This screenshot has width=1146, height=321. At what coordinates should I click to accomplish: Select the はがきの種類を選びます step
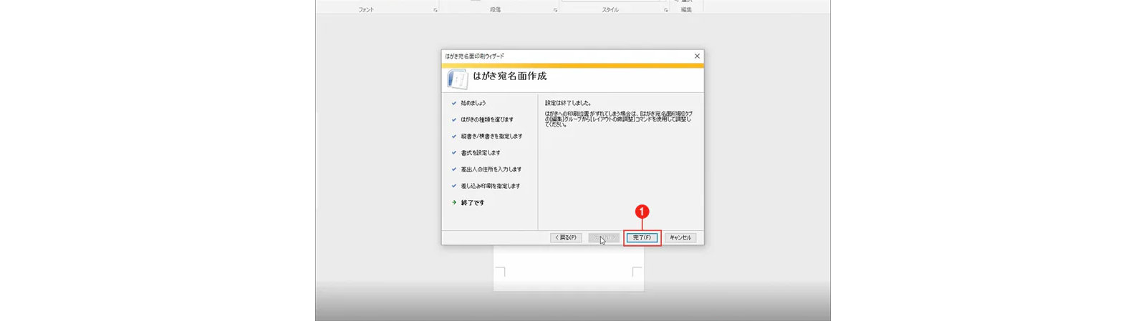click(x=487, y=119)
